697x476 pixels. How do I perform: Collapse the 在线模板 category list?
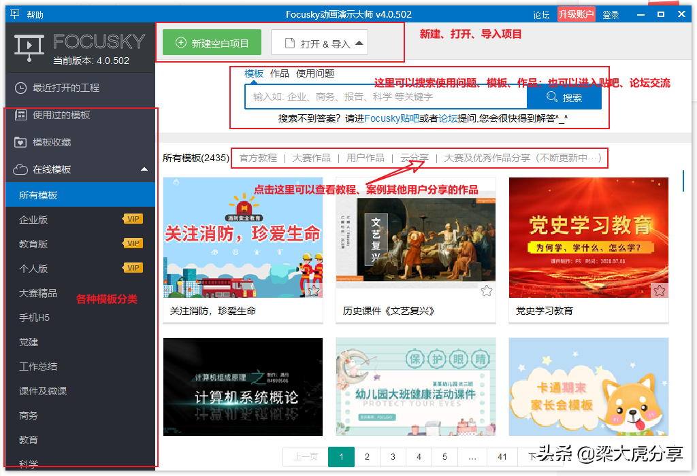[x=144, y=169]
